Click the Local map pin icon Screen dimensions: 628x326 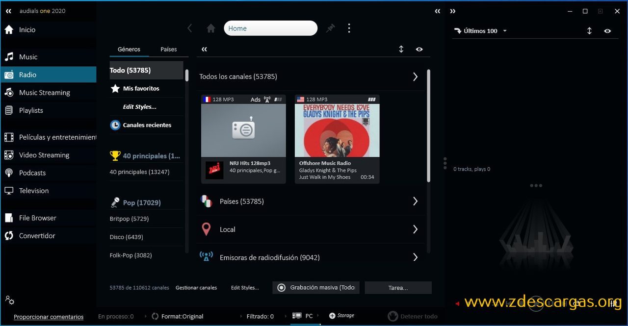click(x=207, y=229)
